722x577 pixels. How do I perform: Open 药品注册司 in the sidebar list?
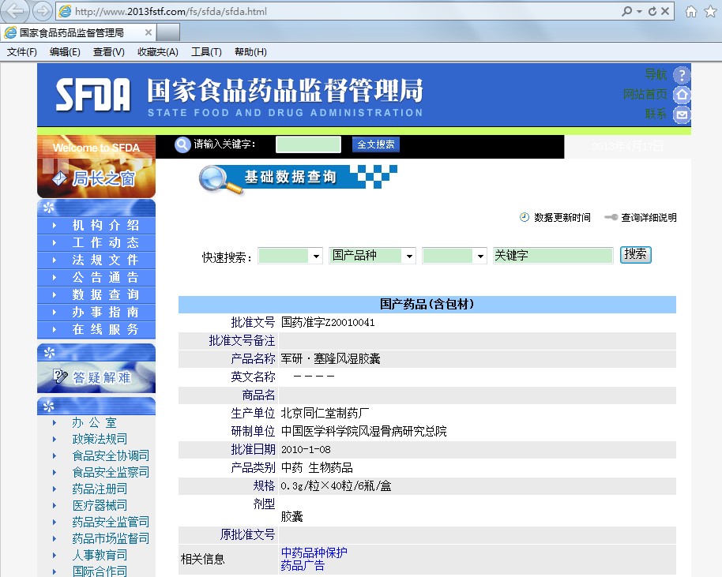(x=100, y=489)
